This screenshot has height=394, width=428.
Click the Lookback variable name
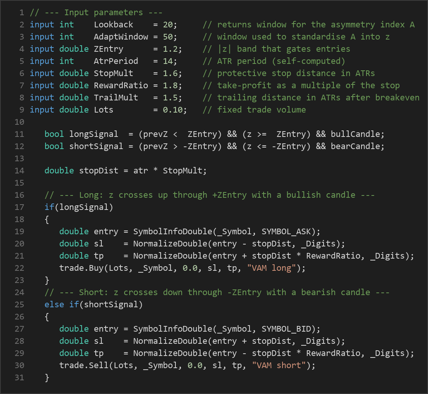tap(114, 25)
